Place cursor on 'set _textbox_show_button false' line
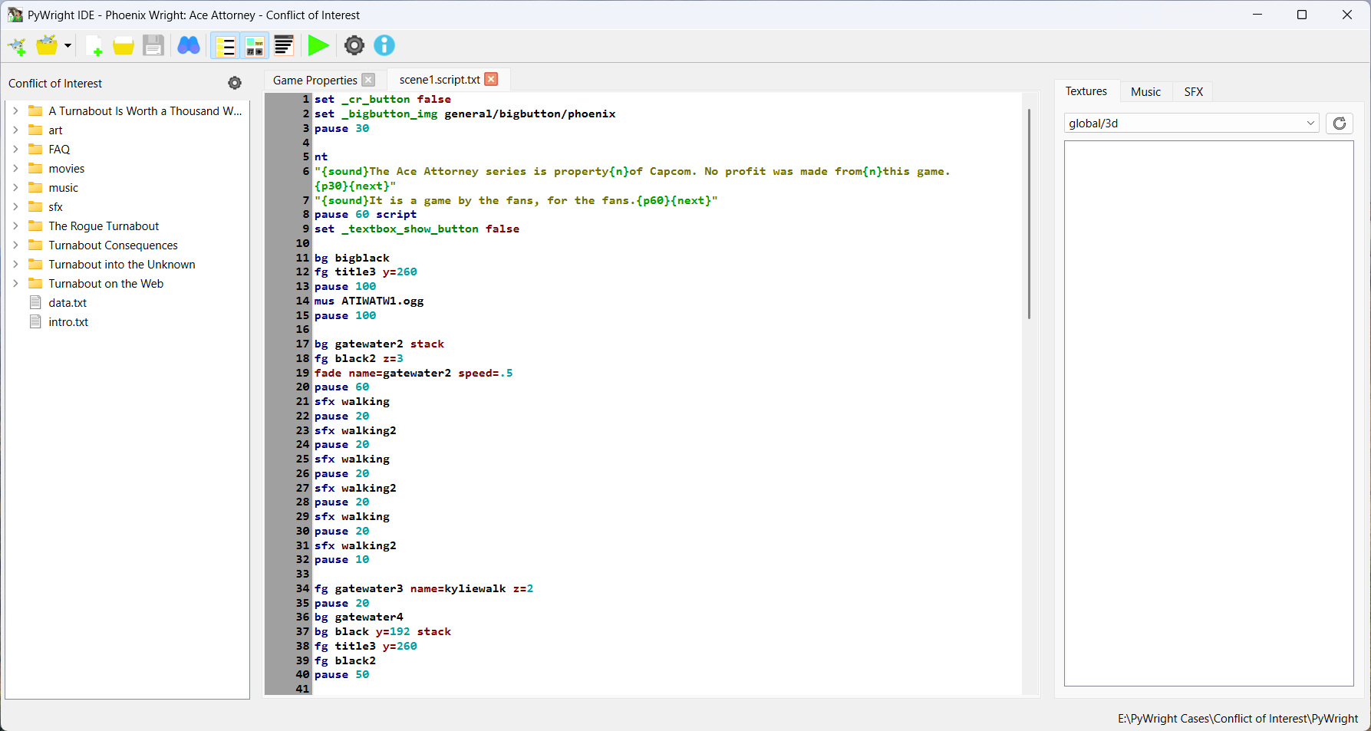 pos(417,229)
